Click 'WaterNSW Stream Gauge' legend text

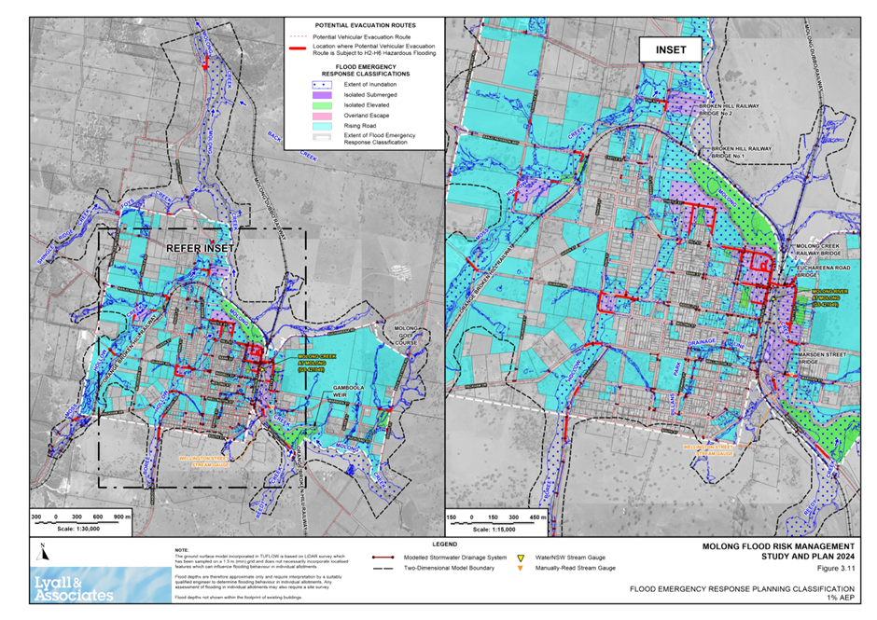(570, 558)
